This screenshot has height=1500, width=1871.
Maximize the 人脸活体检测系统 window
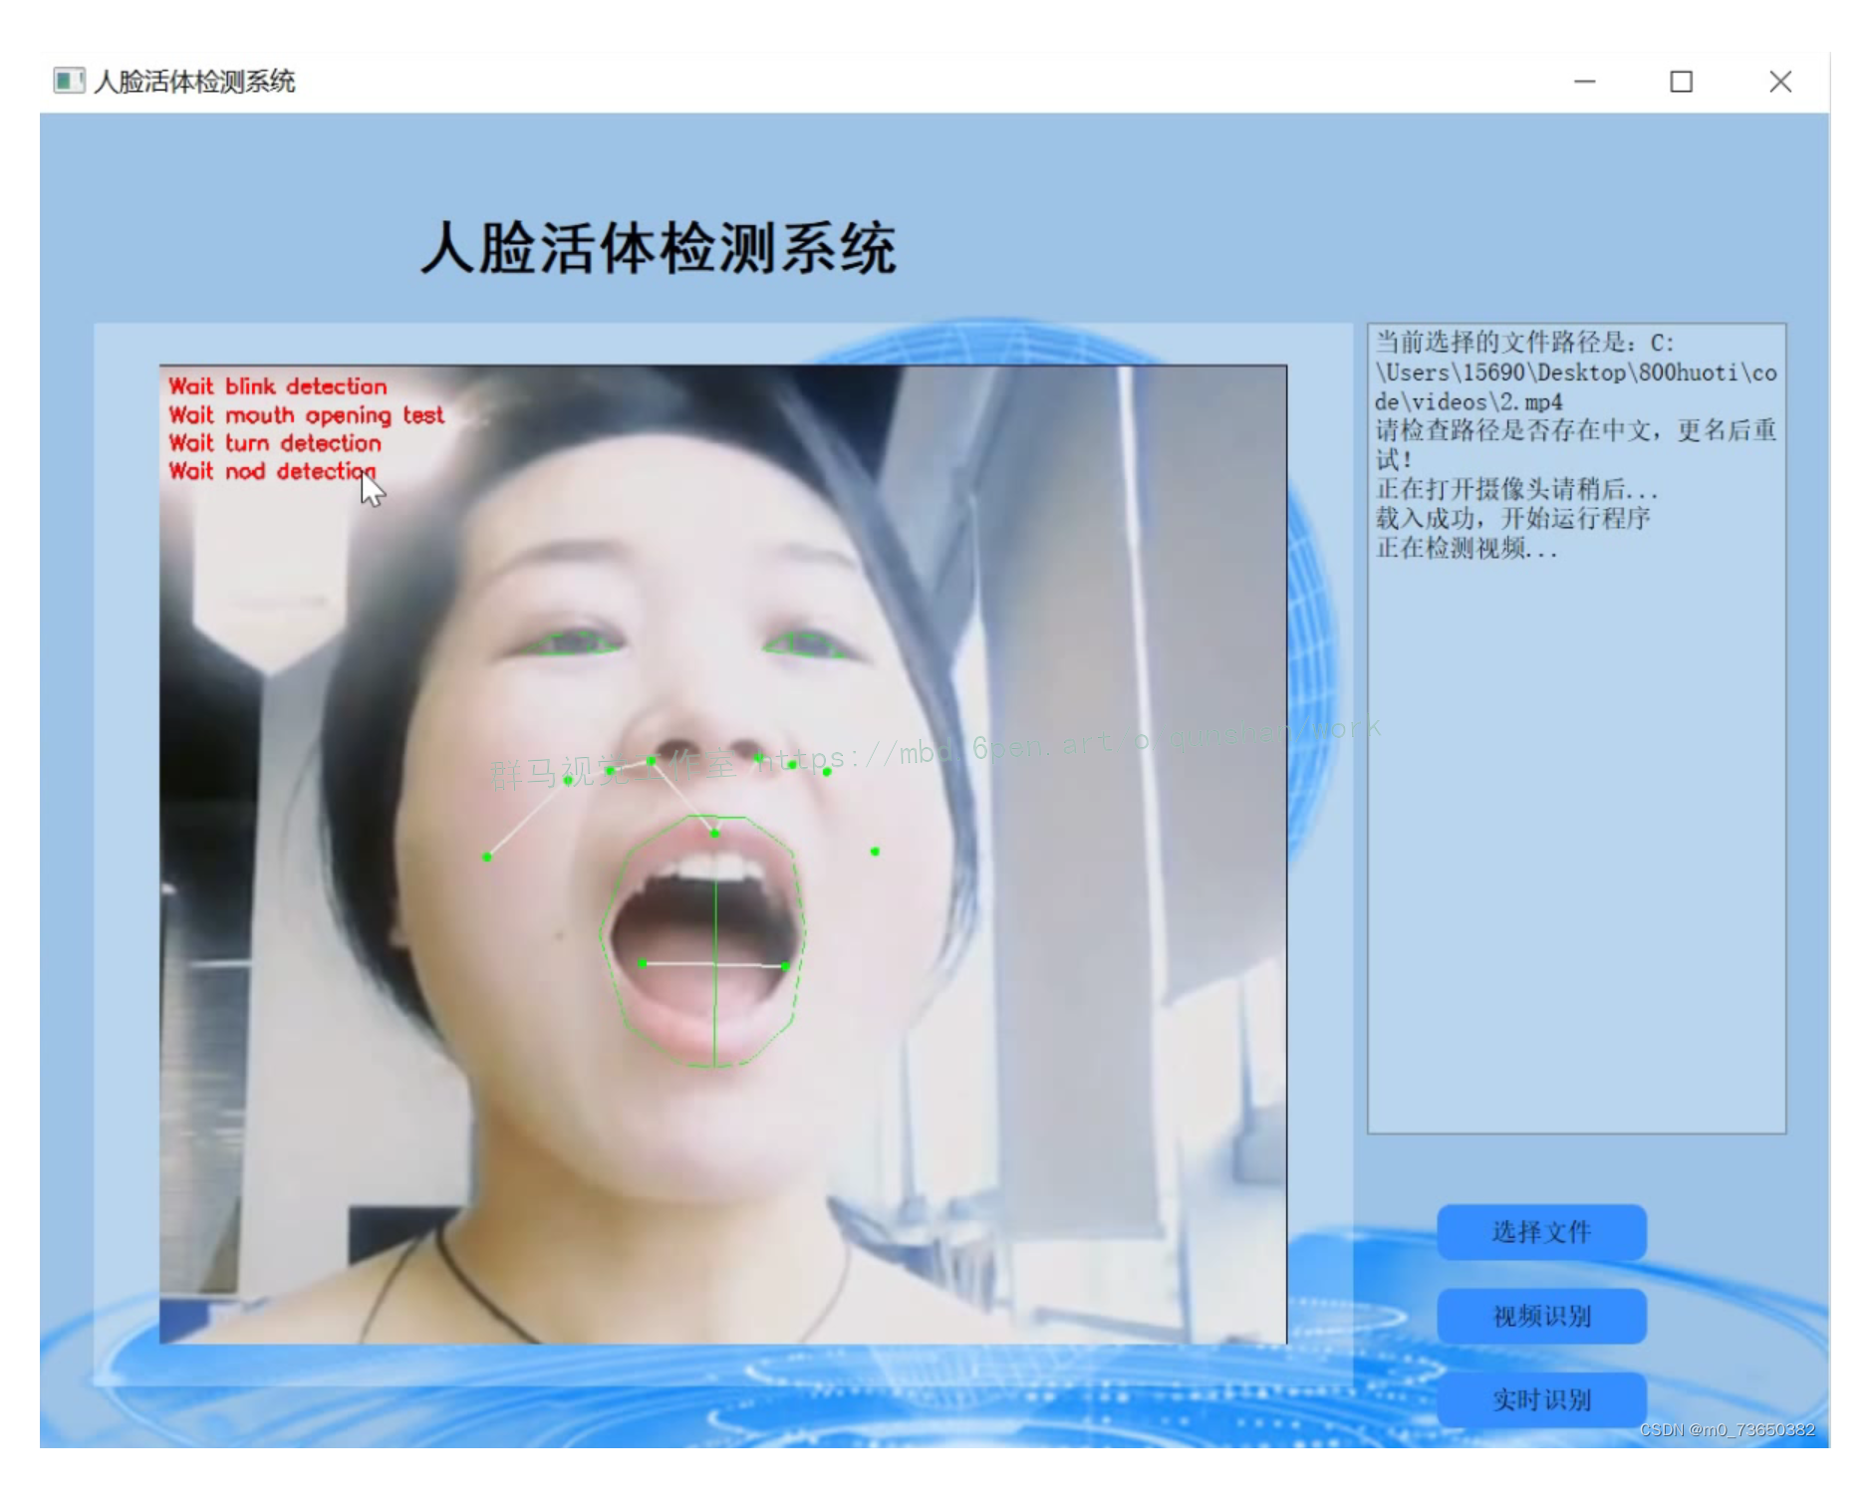pos(1681,82)
